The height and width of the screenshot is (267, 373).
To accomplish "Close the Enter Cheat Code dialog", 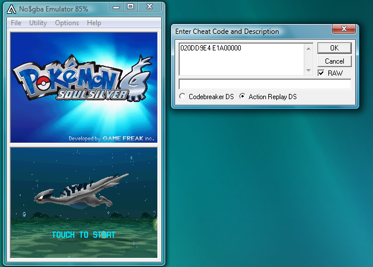I will pos(344,29).
